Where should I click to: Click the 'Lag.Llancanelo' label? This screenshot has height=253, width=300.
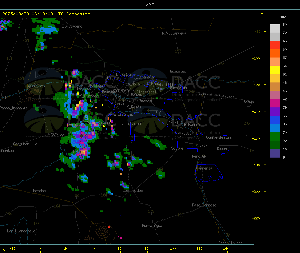click(x=21, y=231)
